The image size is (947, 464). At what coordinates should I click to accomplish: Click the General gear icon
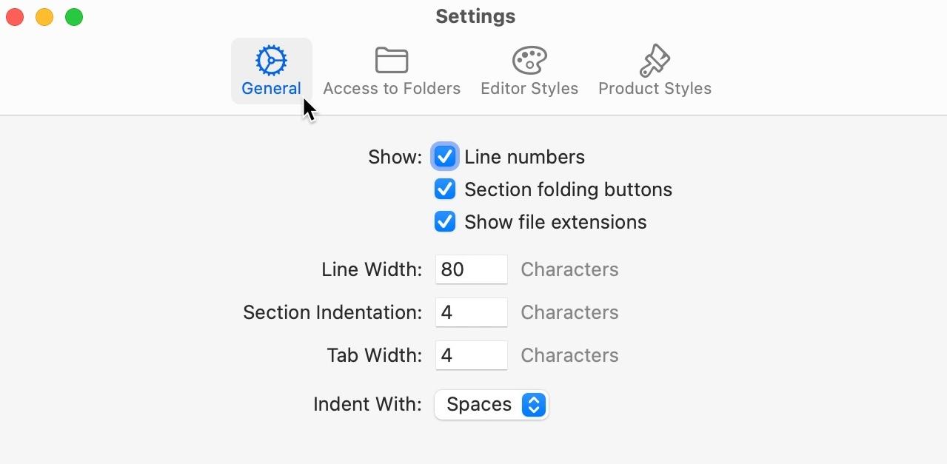(x=271, y=61)
